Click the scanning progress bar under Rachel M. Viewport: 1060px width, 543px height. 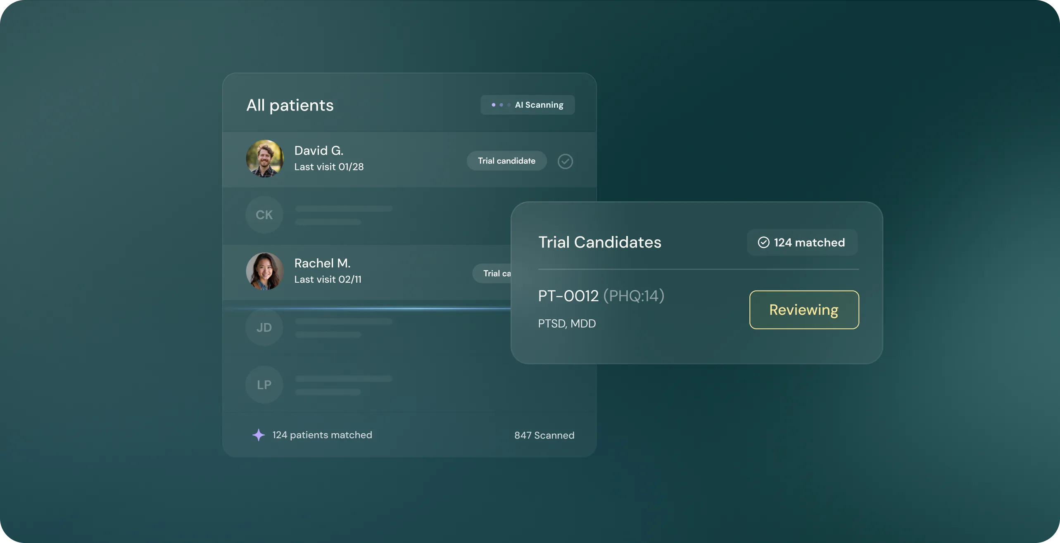(368, 308)
